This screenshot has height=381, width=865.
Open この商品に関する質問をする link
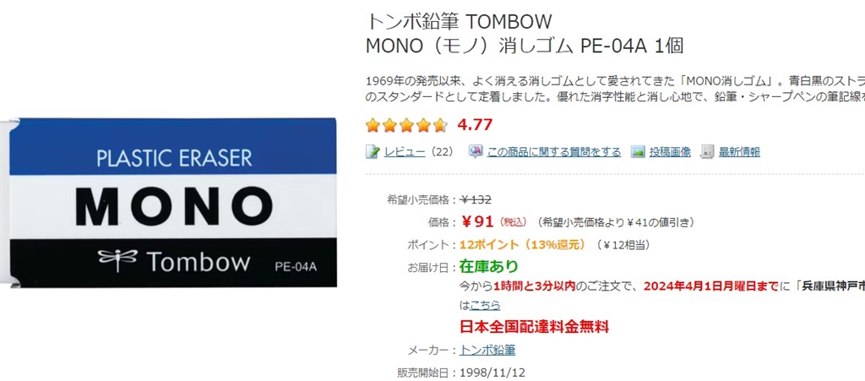coord(554,152)
